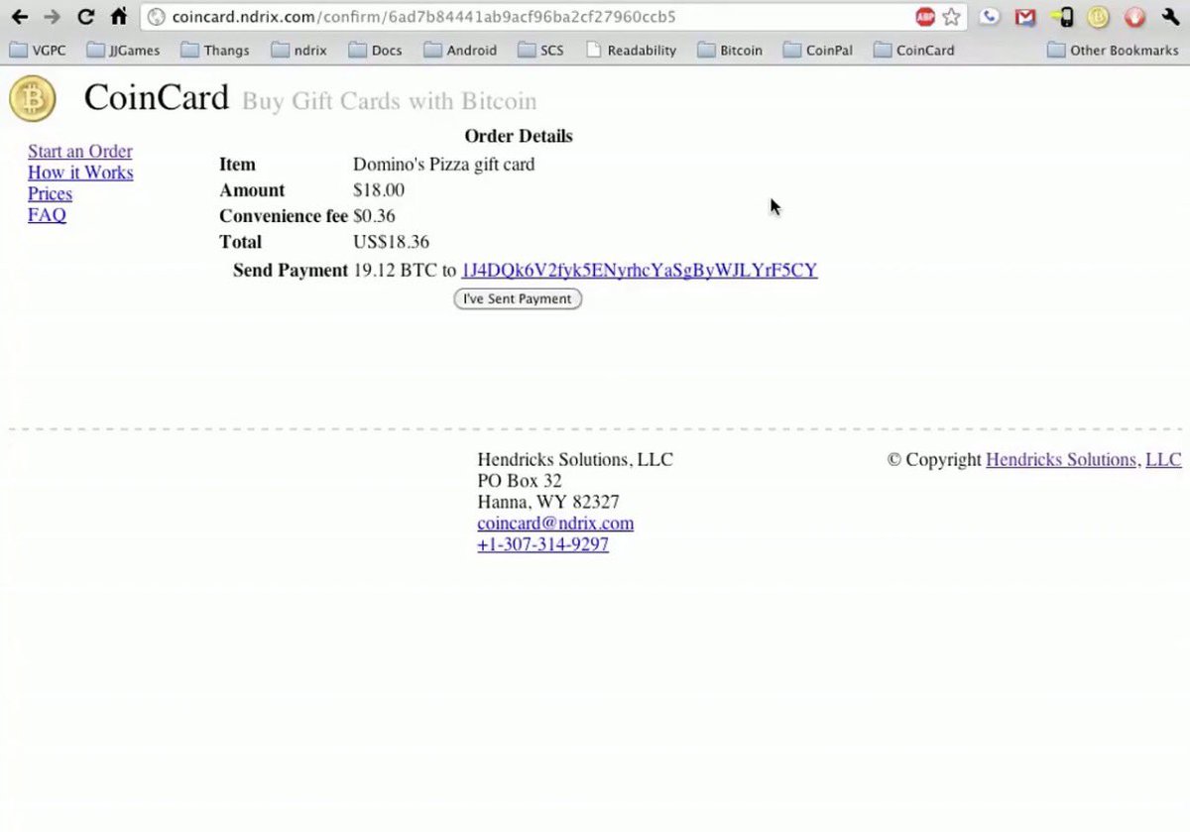
Task: Open the Readability bookmark
Action: pos(631,50)
